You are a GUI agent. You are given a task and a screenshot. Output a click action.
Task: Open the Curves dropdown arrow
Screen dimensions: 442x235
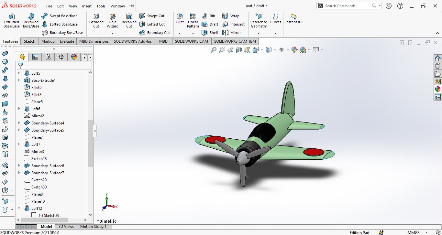276,33
